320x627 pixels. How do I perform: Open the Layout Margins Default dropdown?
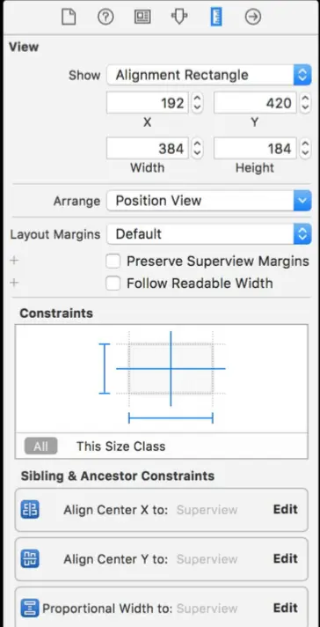point(208,234)
